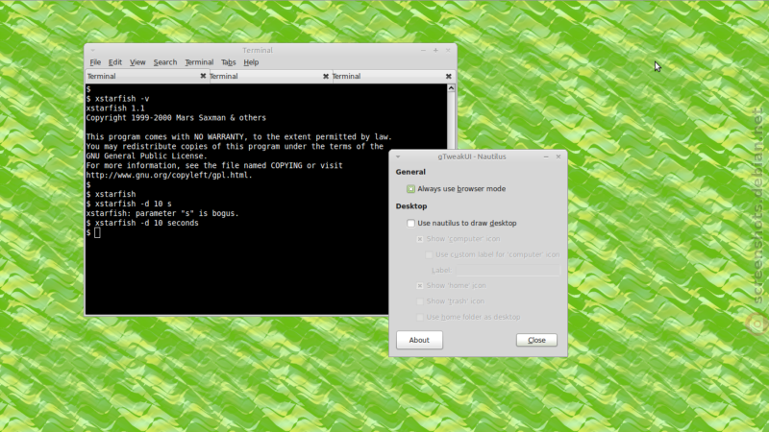Open the View menu in Terminal
Screen dimensions: 769x432
(137, 62)
